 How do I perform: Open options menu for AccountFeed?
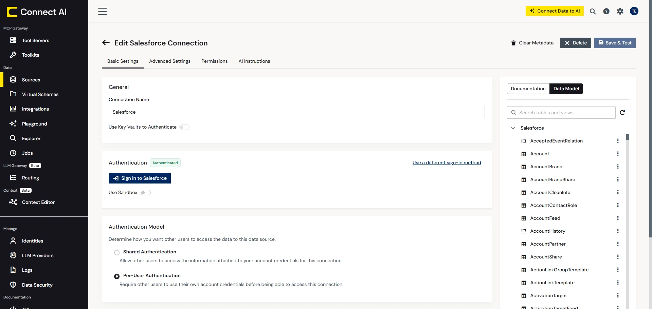(618, 218)
